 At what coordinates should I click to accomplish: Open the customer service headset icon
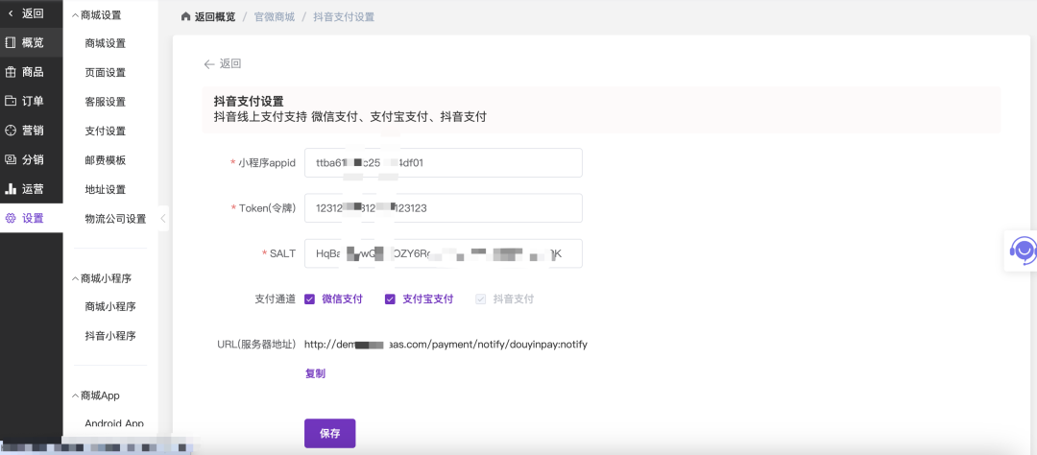1024,251
